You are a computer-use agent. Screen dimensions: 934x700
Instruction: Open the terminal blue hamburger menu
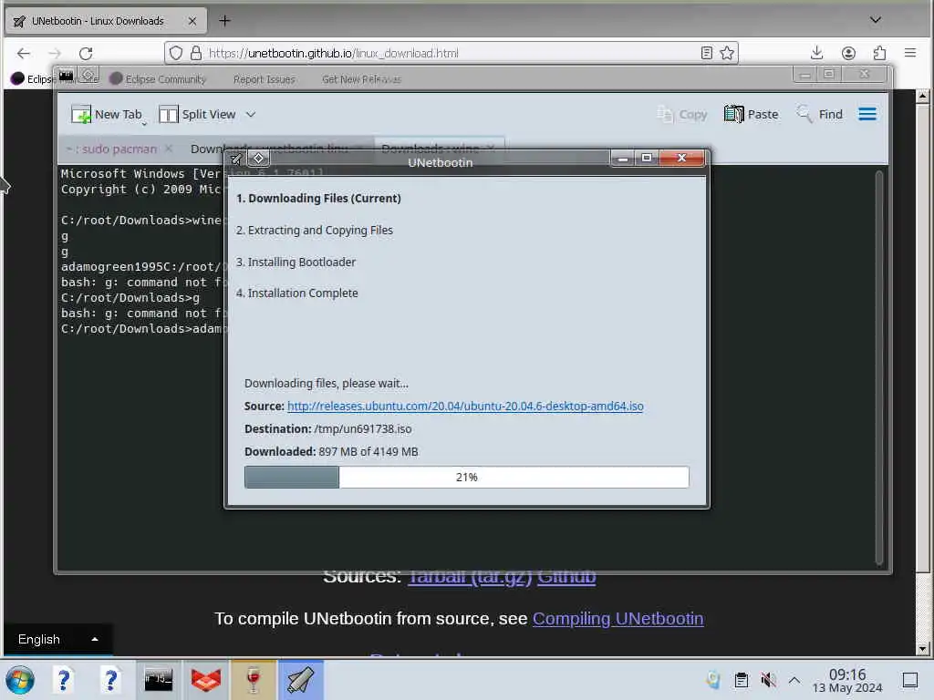point(867,114)
